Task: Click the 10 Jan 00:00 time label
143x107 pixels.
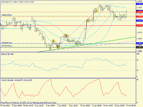Action: tap(85, 106)
